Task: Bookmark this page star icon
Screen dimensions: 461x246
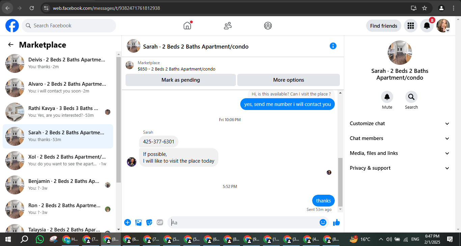Action: [425, 8]
